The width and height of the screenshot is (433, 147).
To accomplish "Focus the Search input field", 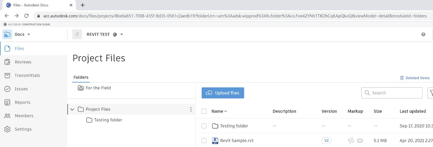I will [x=392, y=93].
